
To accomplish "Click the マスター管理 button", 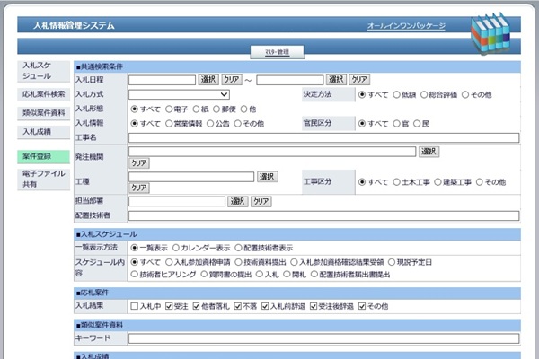I will 269,53.
